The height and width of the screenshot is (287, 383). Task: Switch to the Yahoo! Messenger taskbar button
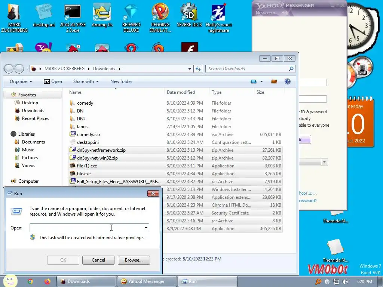[x=147, y=281]
